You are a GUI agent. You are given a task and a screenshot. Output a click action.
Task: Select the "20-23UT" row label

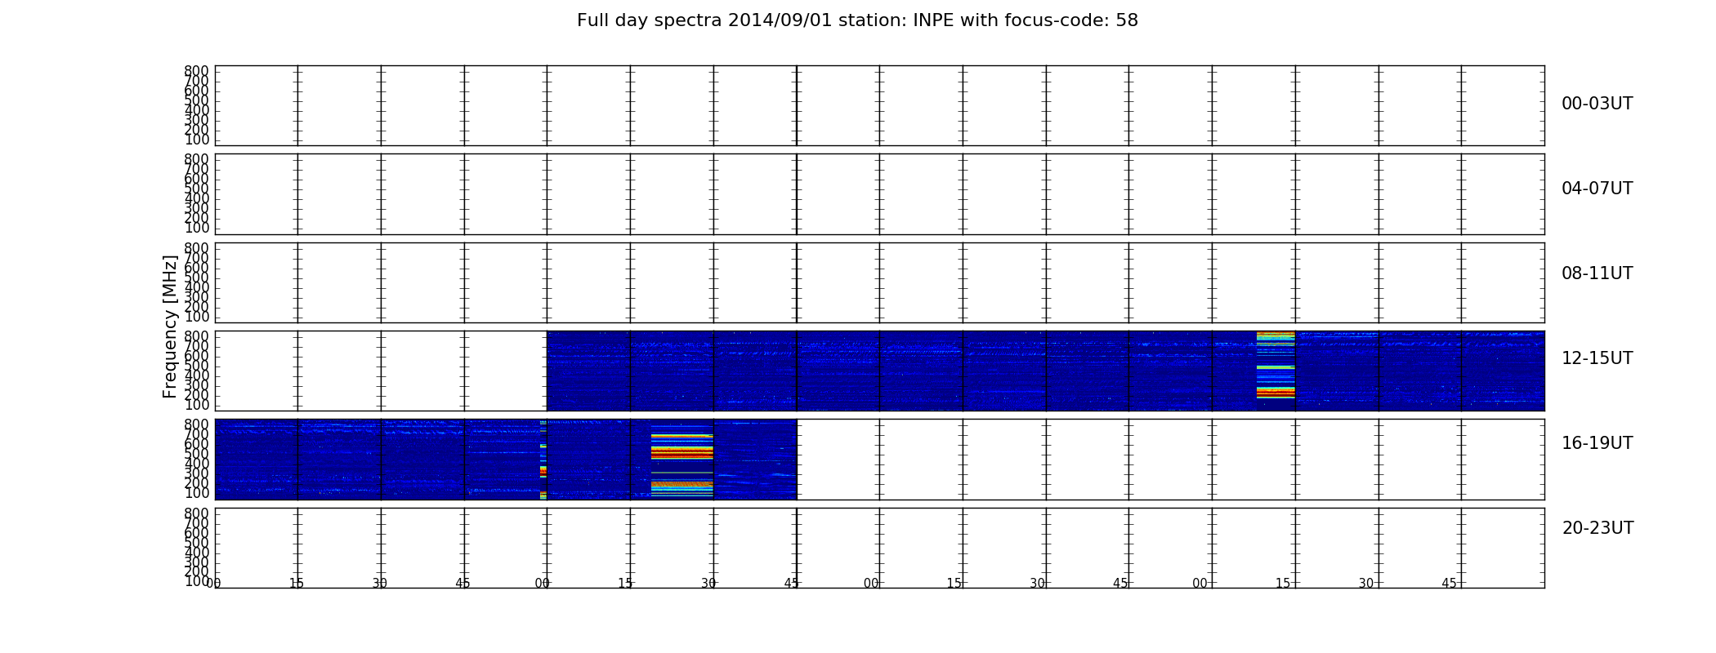[x=1598, y=528]
